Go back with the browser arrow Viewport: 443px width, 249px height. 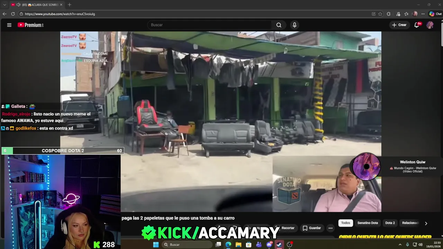[x=4, y=14]
